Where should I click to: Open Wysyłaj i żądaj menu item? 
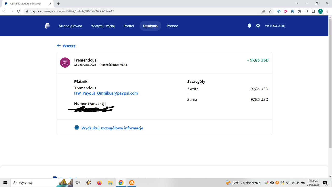103,26
